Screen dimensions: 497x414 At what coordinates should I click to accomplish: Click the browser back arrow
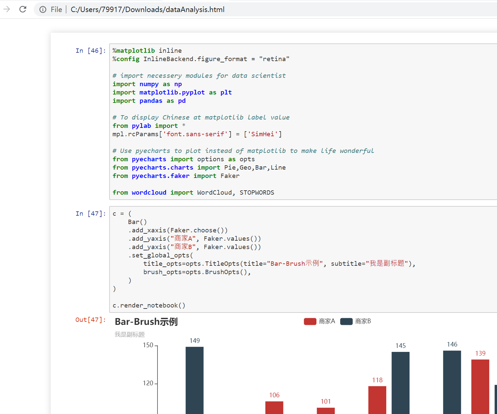6,9
